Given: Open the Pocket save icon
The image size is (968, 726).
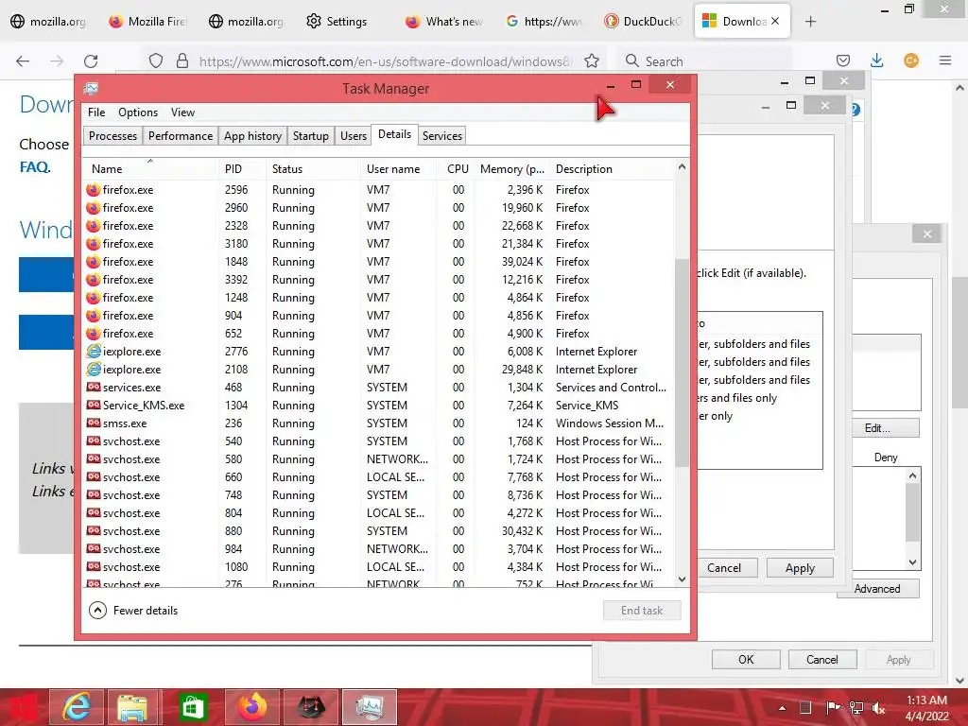Looking at the screenshot, I should coord(842,60).
